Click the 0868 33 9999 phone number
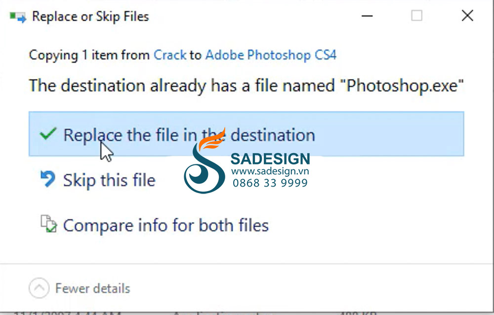 pos(270,183)
